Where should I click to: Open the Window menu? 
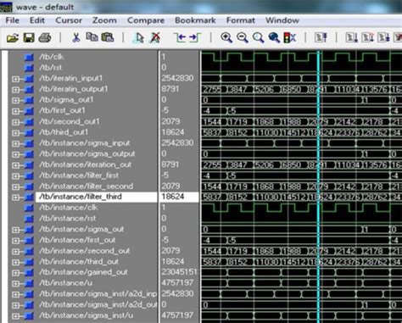(282, 20)
